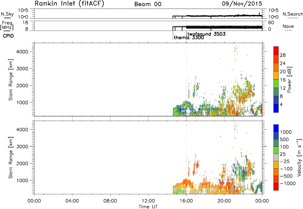Click the 100 tick on velocity colorbar

(x=284, y=147)
